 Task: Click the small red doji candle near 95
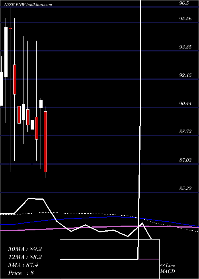click(10, 28)
